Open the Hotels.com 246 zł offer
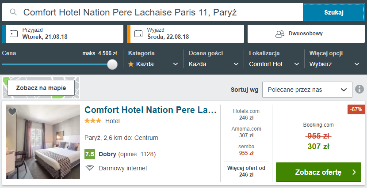Screen dimensions: 367x188 tap(246, 114)
